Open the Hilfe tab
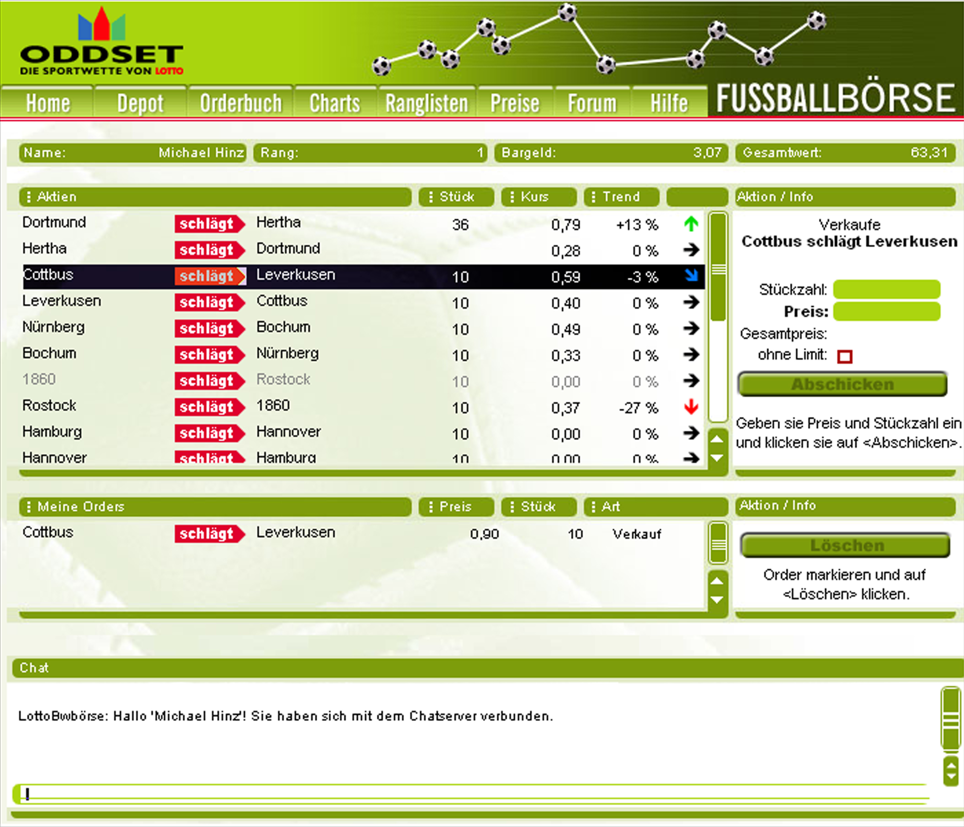Viewport: 964px width, 827px height. click(669, 102)
